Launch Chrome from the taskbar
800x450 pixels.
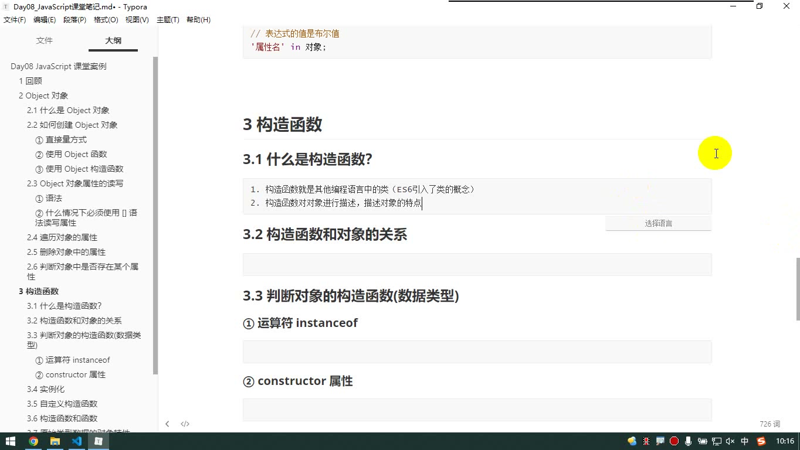pyautogui.click(x=33, y=441)
